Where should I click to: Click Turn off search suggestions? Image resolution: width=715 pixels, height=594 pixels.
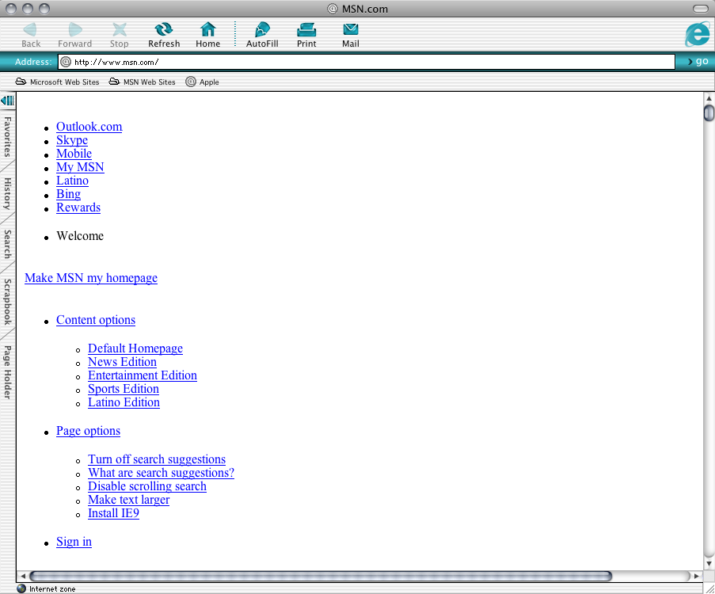coord(157,459)
